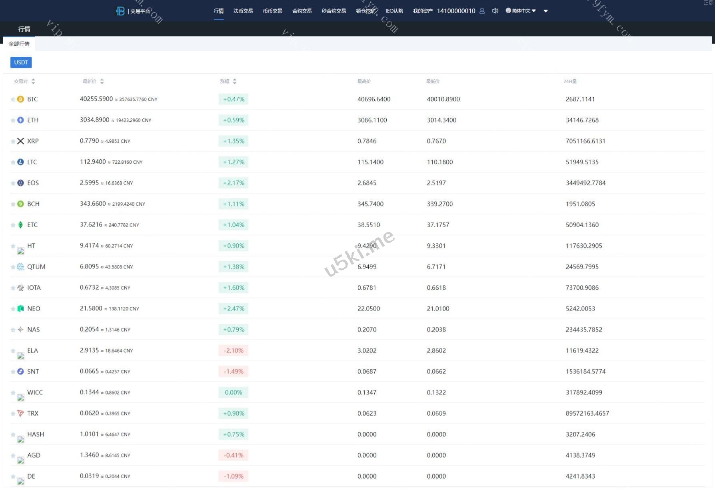Image resolution: width=715 pixels, height=501 pixels.
Task: Click the platform logo in header
Action: (x=120, y=11)
